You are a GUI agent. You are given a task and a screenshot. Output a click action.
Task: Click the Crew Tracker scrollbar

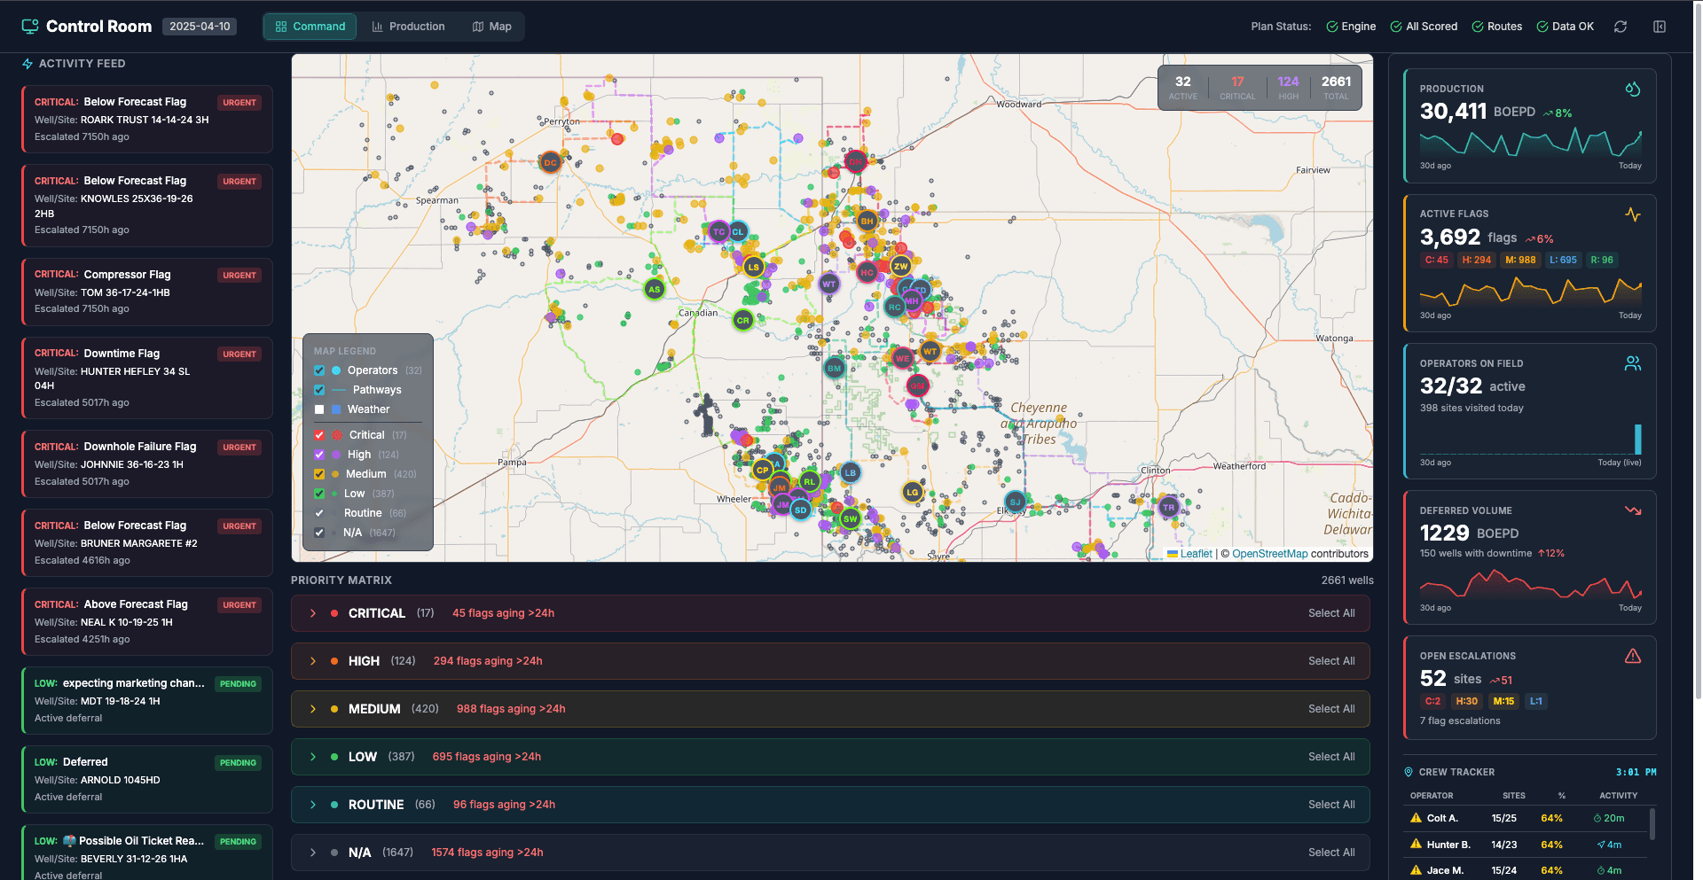[1652, 824]
